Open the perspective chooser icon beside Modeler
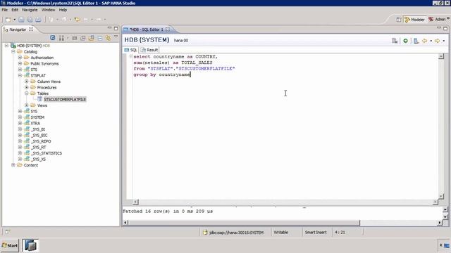Image resolution: width=451 pixels, height=253 pixels. click(x=399, y=20)
